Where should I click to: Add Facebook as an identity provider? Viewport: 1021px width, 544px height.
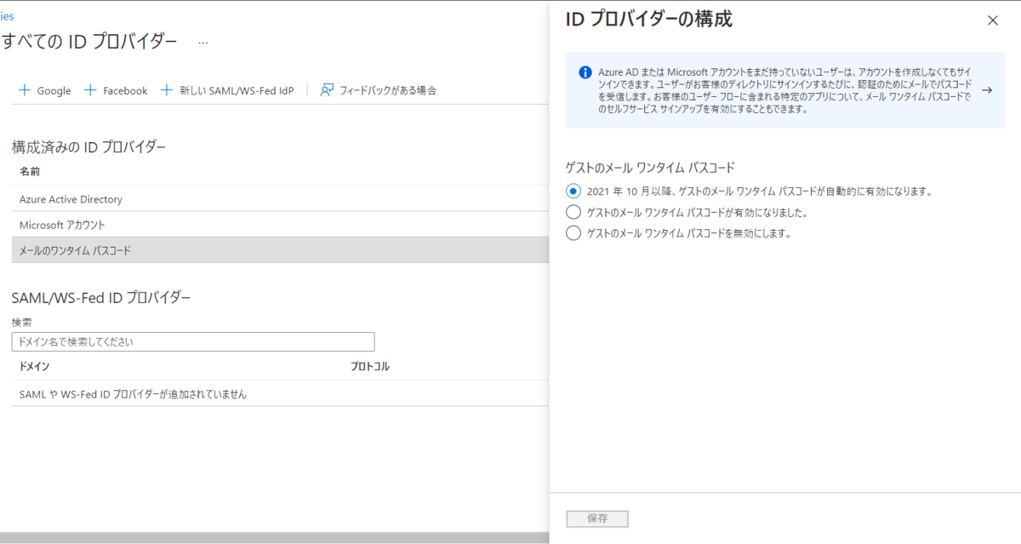(x=116, y=90)
